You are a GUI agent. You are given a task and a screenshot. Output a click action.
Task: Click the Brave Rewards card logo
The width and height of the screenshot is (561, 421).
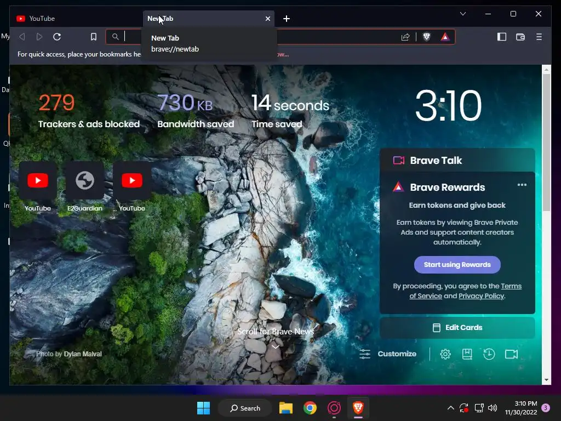[x=398, y=187]
